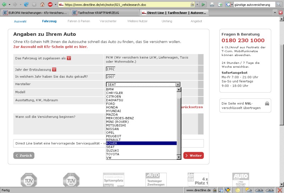
Task: Click the yellow sun status bar icon
Action: [x=237, y=190]
